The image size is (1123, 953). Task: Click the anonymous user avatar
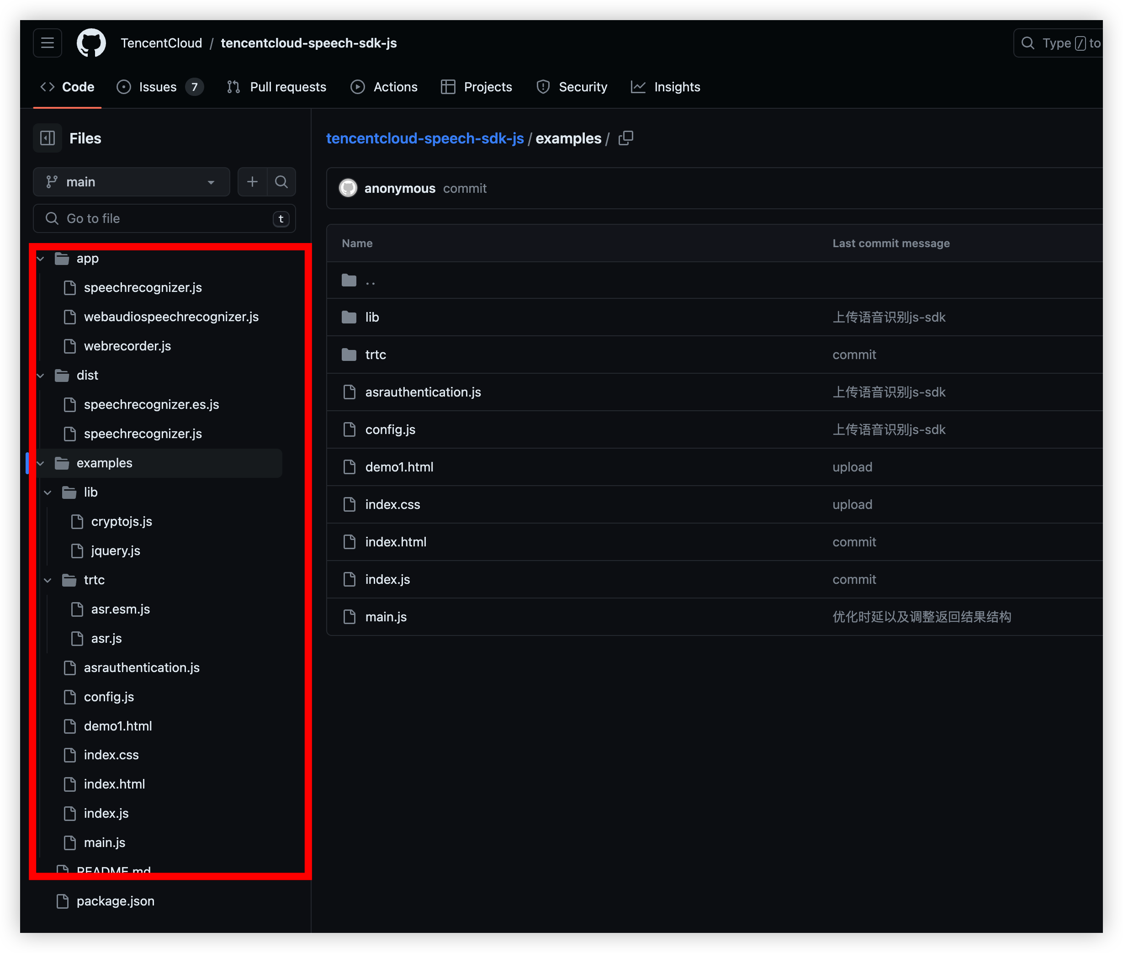[x=348, y=188]
